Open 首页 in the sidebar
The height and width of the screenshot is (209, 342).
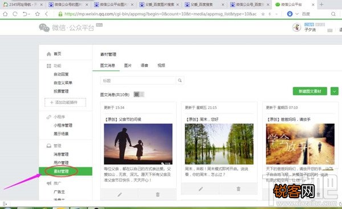(x=58, y=54)
